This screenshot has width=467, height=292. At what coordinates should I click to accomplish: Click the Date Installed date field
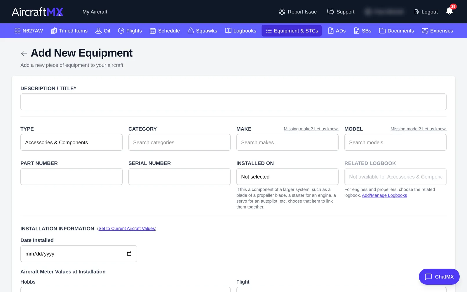coord(79,253)
